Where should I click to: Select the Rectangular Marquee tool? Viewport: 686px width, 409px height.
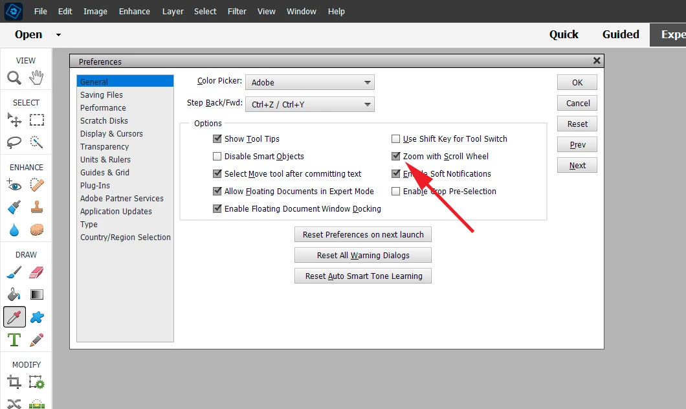[x=37, y=120]
